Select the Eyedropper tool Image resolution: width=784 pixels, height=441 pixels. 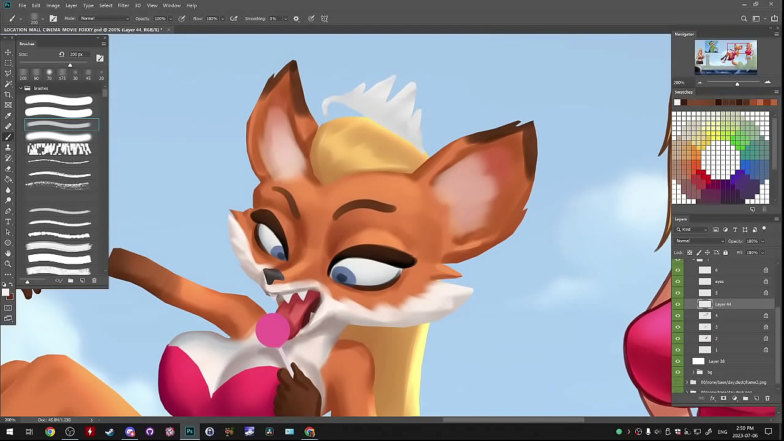click(8, 116)
